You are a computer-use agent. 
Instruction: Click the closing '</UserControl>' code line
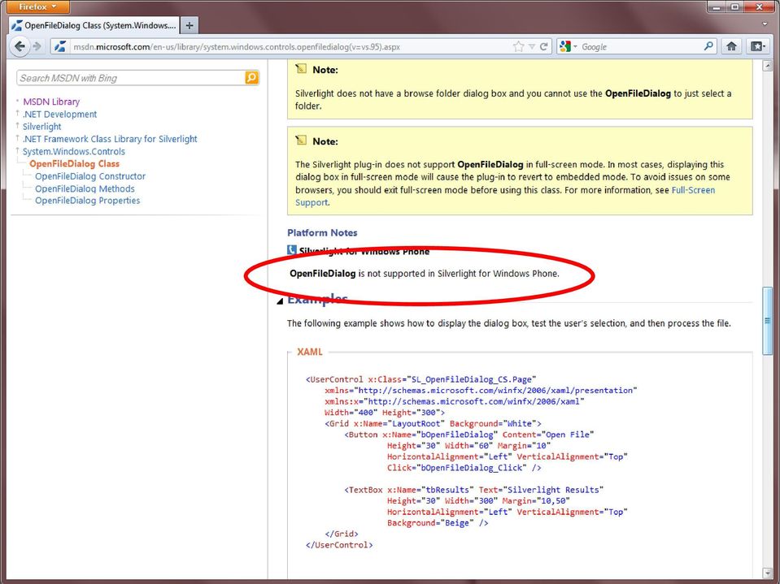coord(339,544)
